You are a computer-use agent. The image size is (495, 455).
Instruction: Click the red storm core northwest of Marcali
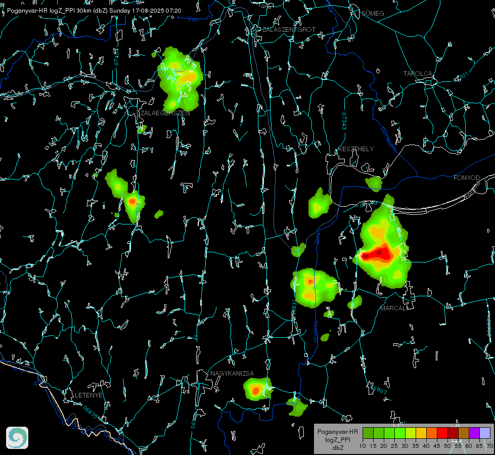[377, 254]
